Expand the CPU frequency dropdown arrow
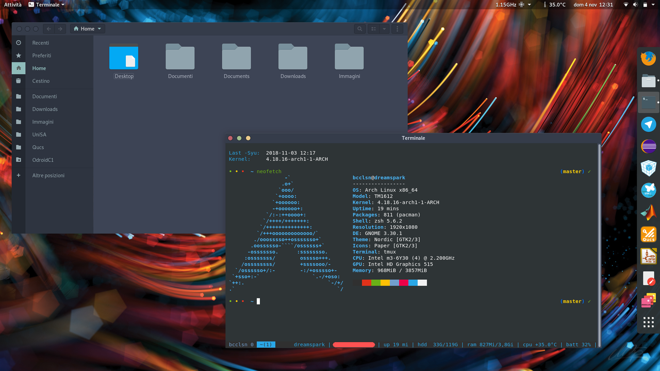Image resolution: width=660 pixels, height=371 pixels. pyautogui.click(x=531, y=5)
